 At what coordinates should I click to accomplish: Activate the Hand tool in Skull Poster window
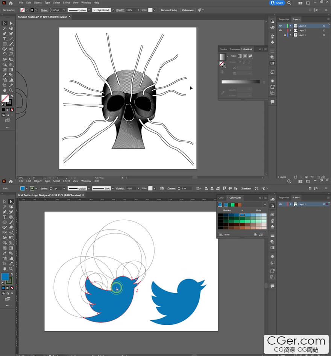[x=4, y=90]
